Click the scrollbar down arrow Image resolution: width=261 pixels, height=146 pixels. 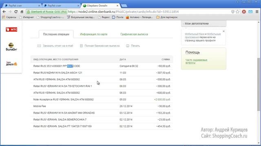[259, 143]
